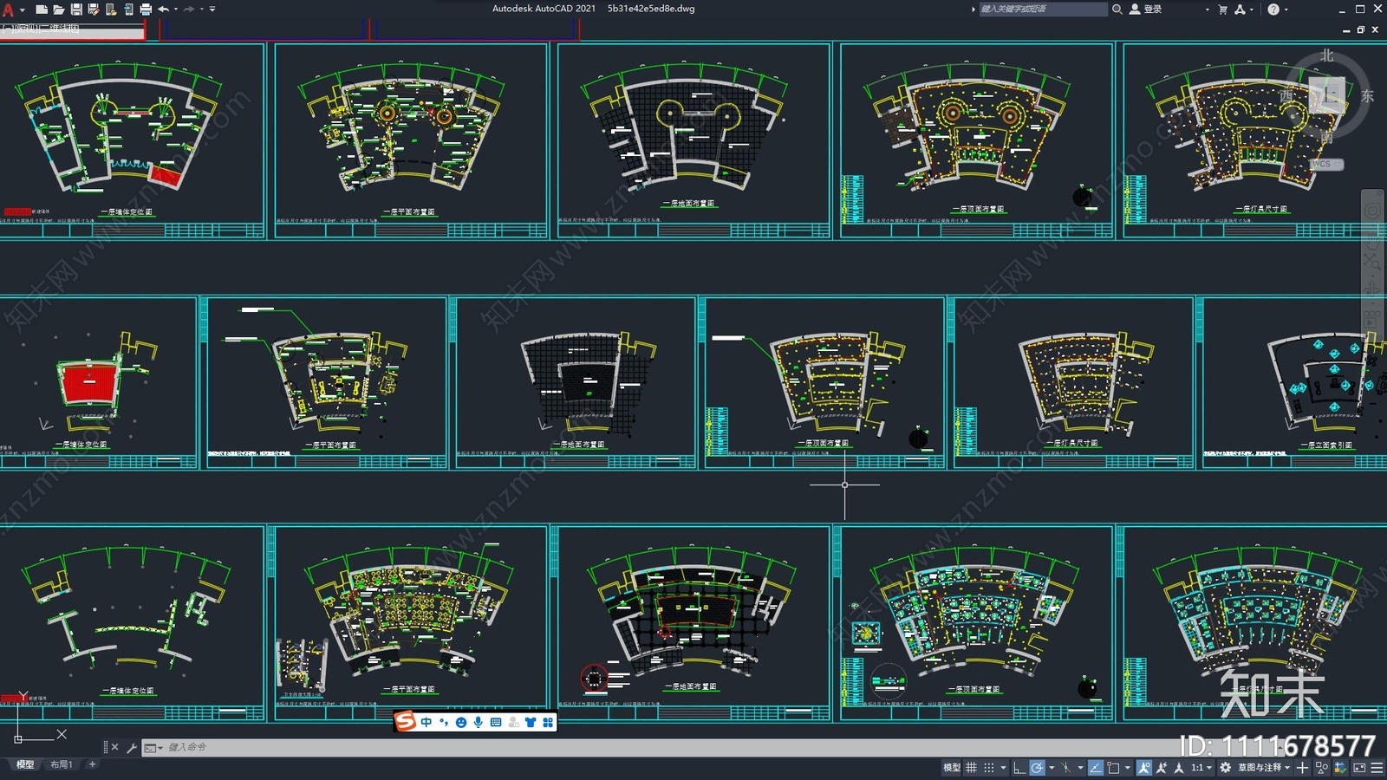Switch to the 模型 model tab
1387x780 pixels.
coord(25,764)
